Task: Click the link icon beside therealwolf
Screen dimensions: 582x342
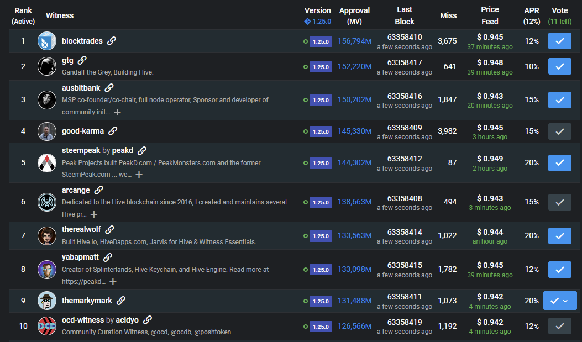Action: (110, 229)
